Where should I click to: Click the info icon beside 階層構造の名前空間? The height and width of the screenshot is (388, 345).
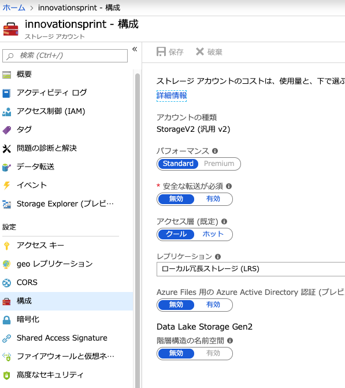(230, 341)
